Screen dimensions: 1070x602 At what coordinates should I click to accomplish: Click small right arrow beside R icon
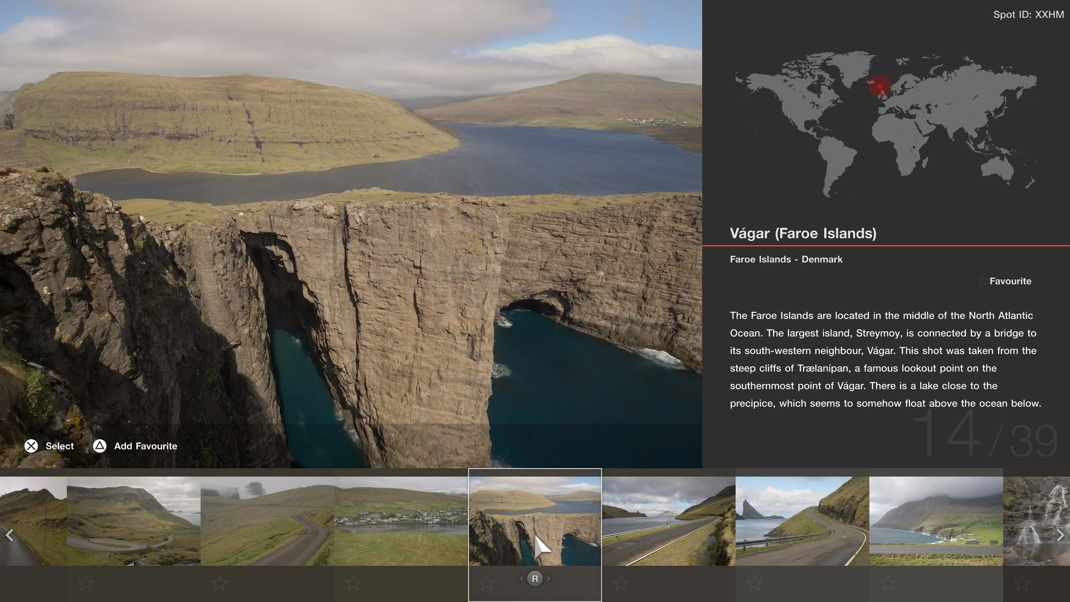pos(549,579)
